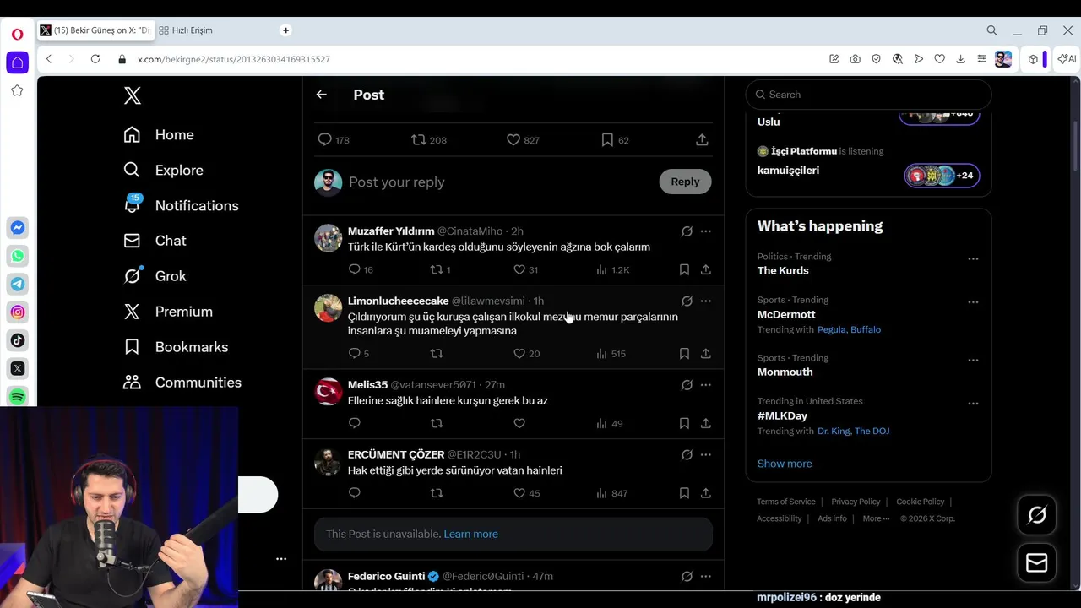Click Post your reply text field
This screenshot has width=1081, height=608.
[x=498, y=182]
